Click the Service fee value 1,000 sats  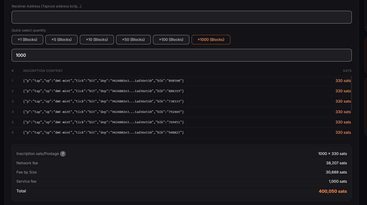click(338, 181)
